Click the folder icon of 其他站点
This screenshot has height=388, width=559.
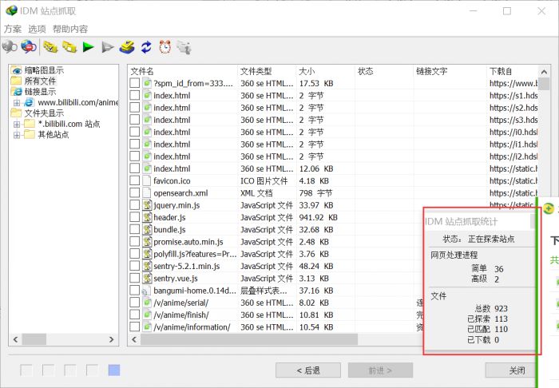click(30, 134)
